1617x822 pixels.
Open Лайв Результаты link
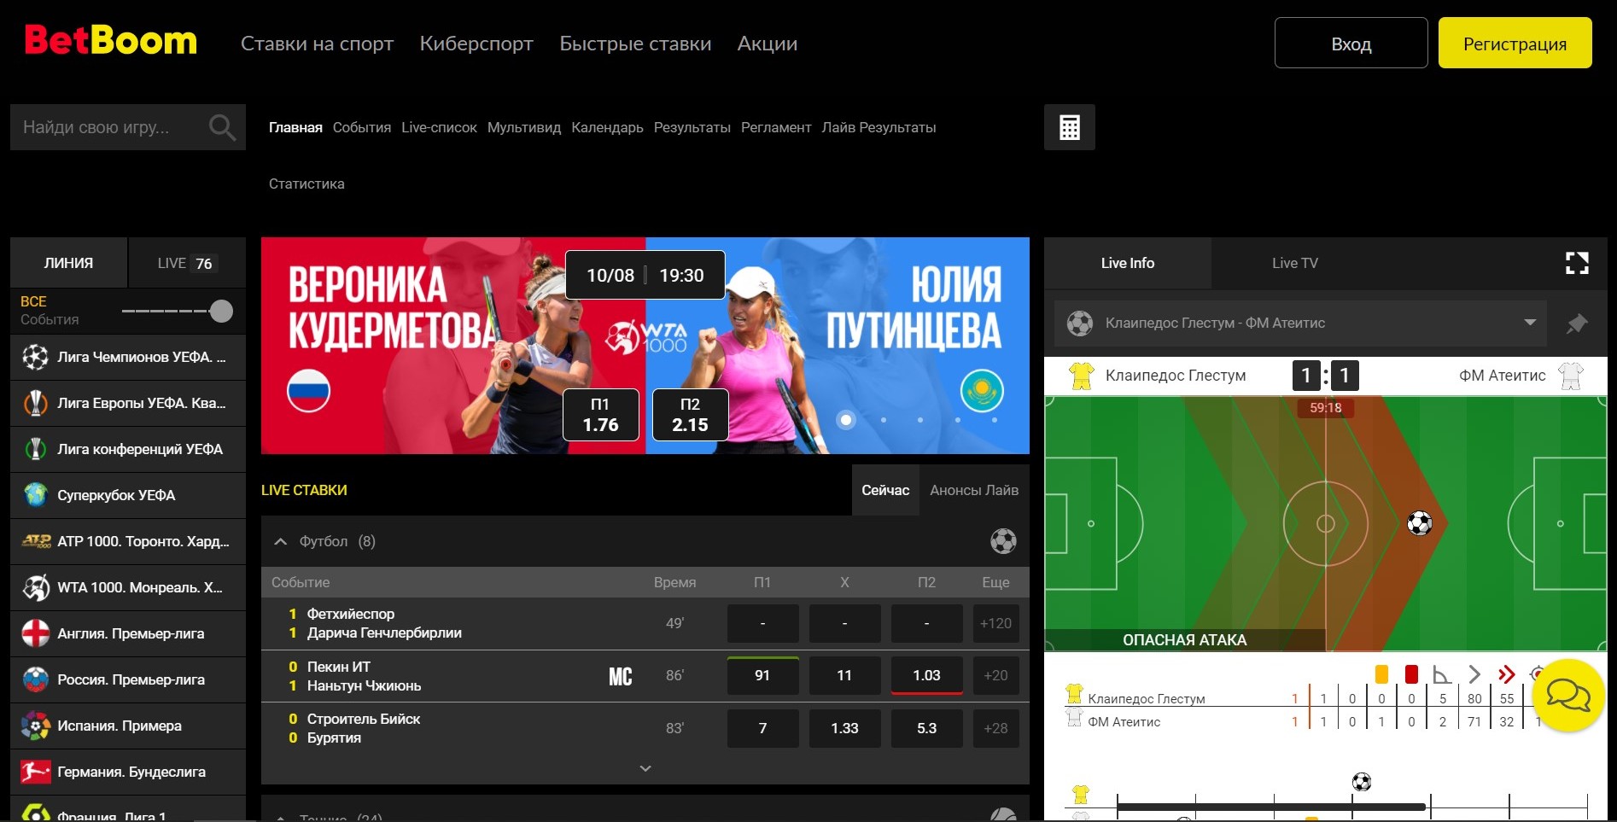[879, 127]
